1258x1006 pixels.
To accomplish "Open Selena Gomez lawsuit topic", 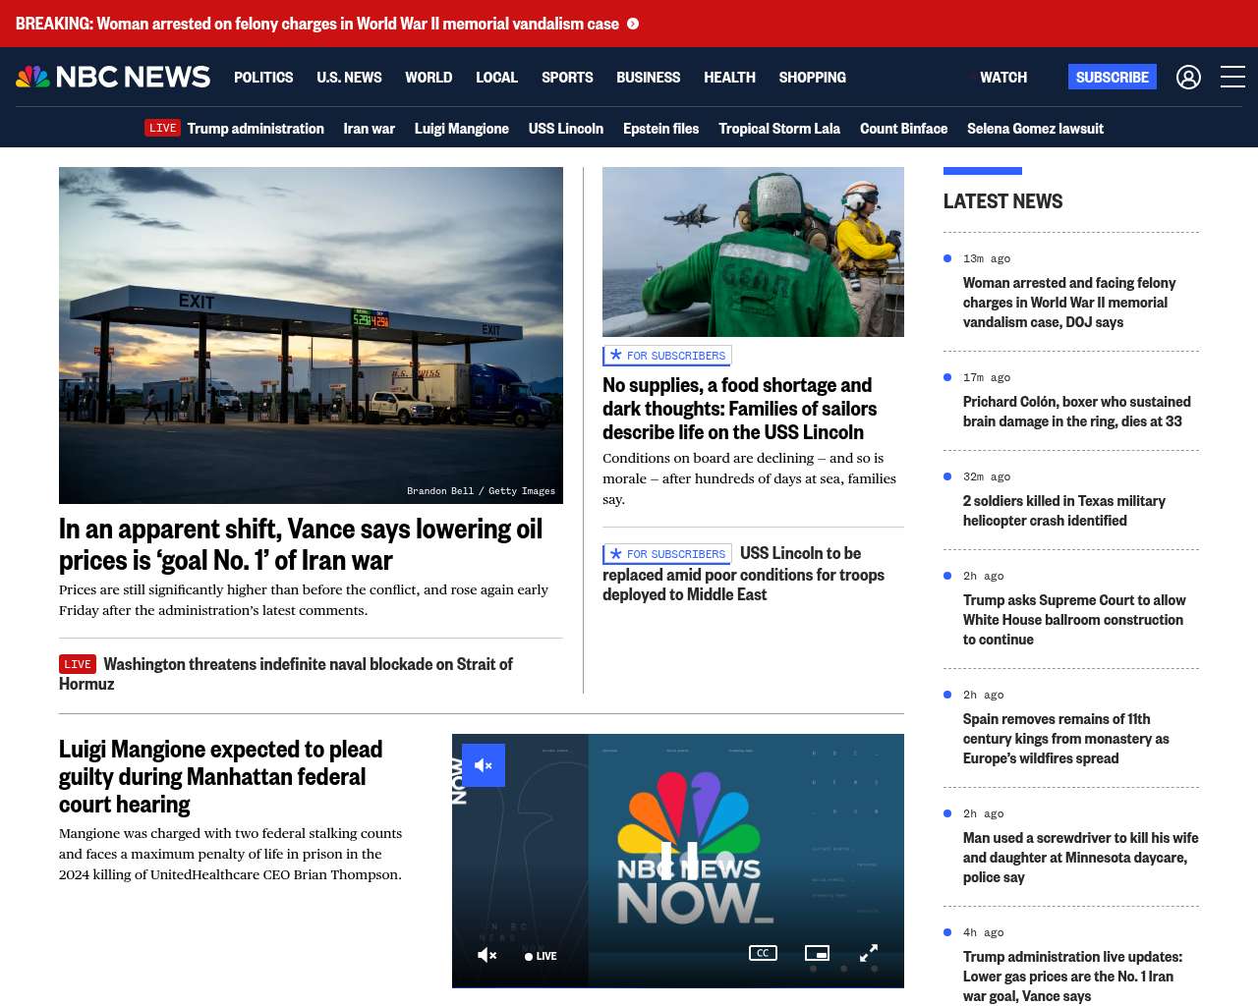I will coord(1035,128).
